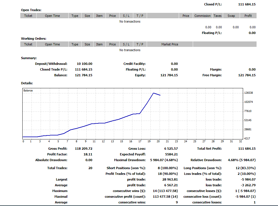Select the Deposit/Withdrawal amount 10 100.00

[x=84, y=64]
